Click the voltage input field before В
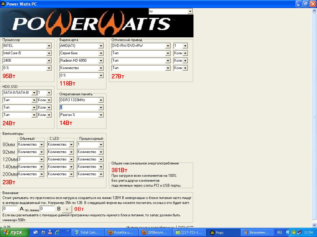This screenshot has width=317, height=237. 47,209
